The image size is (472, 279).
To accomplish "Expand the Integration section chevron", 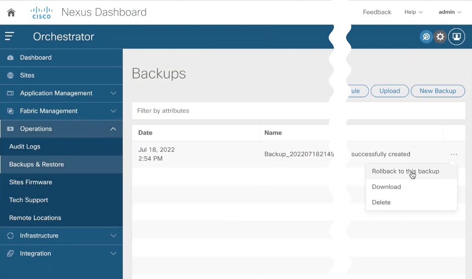I will click(x=113, y=253).
